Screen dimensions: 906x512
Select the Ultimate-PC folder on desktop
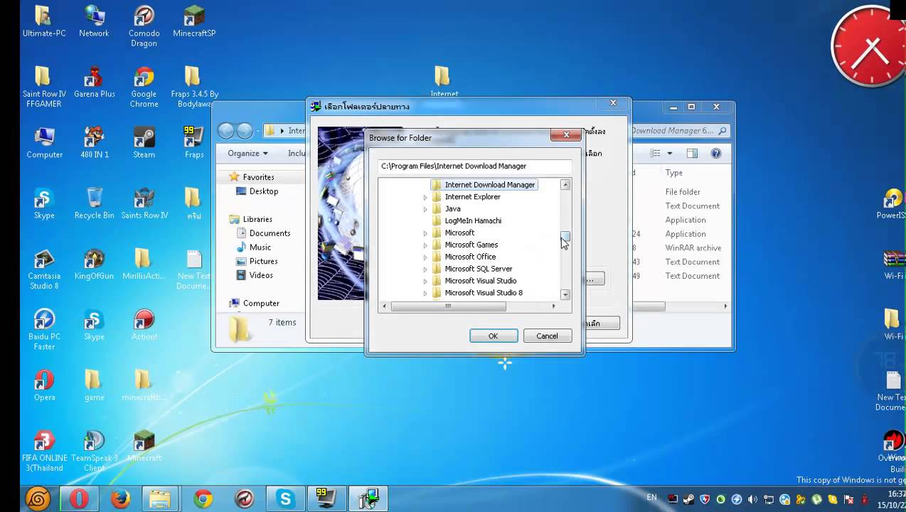point(44,22)
